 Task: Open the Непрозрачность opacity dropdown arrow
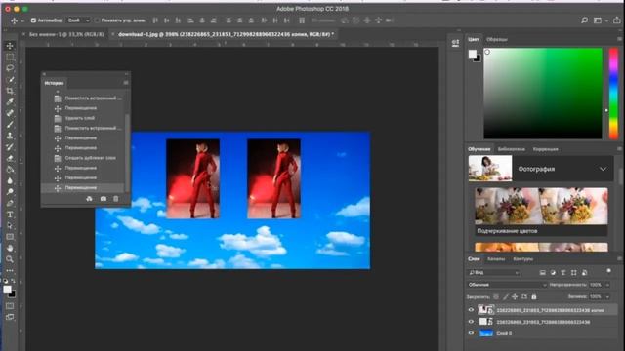(x=607, y=285)
